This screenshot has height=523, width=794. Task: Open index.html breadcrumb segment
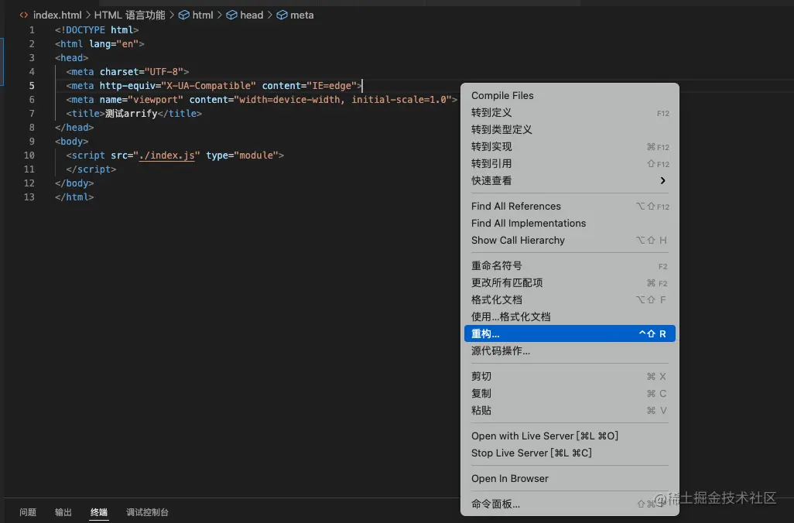(x=57, y=15)
